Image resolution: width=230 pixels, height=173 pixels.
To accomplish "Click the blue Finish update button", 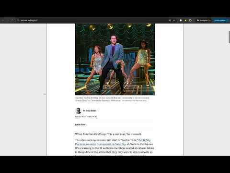I will tap(220, 20).
